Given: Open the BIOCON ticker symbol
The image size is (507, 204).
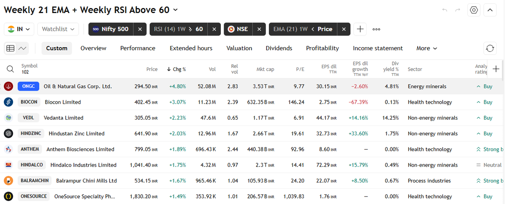Looking at the screenshot, I should point(29,102).
